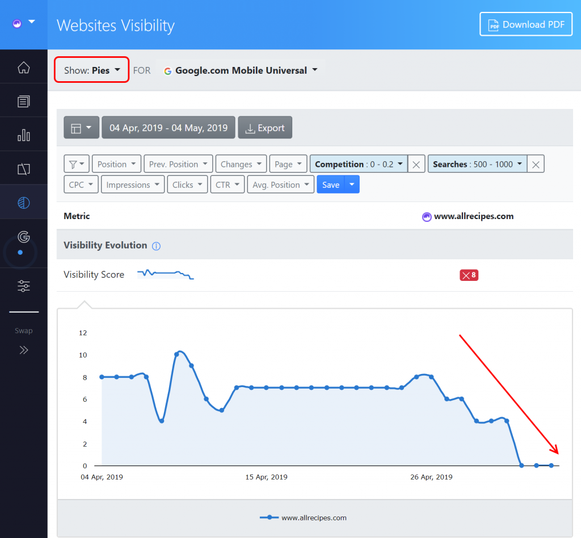Open the Impressions filter dropdown
The image size is (581, 538).
point(133,184)
